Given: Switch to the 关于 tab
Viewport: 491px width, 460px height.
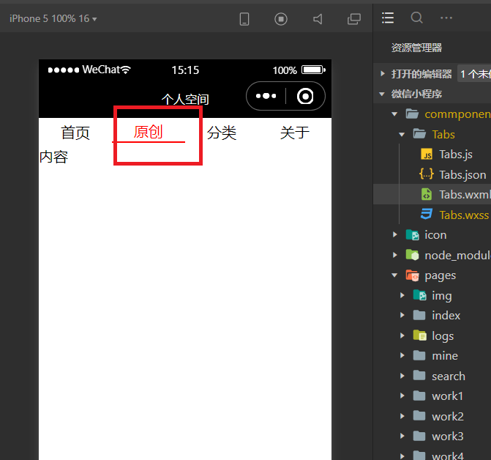Looking at the screenshot, I should pos(295,133).
